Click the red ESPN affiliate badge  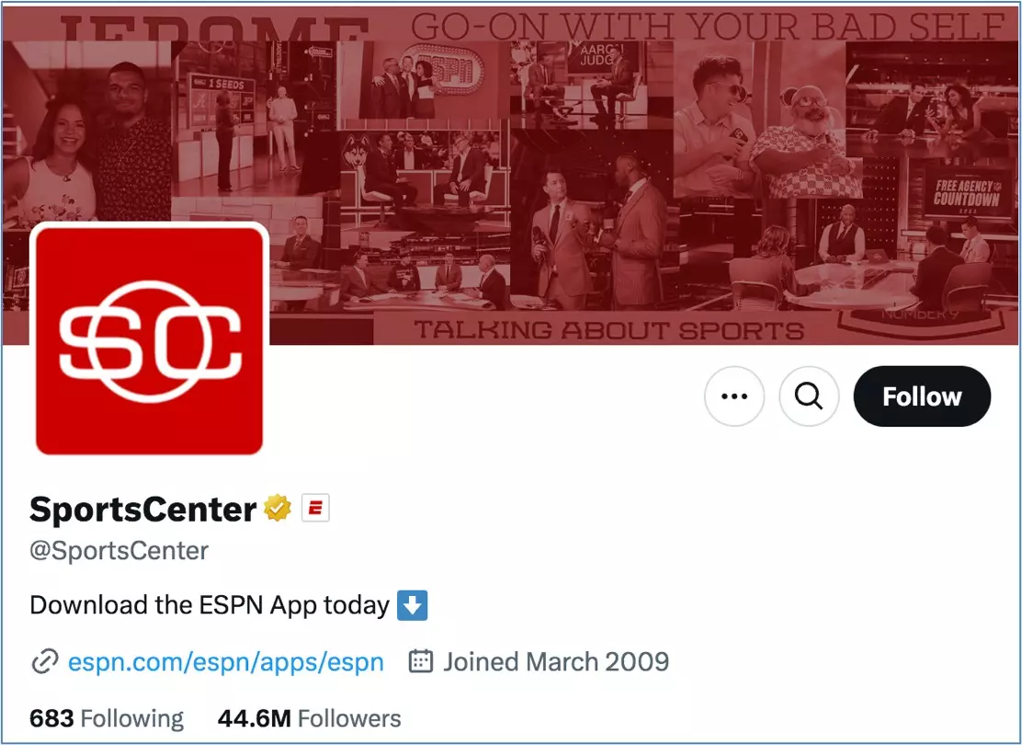[x=315, y=509]
